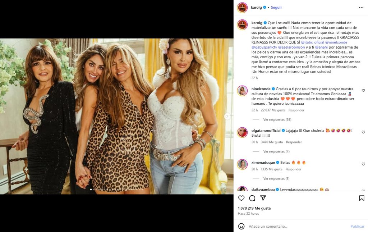Like olgatanonofficial's comment

pyautogui.click(x=363, y=132)
